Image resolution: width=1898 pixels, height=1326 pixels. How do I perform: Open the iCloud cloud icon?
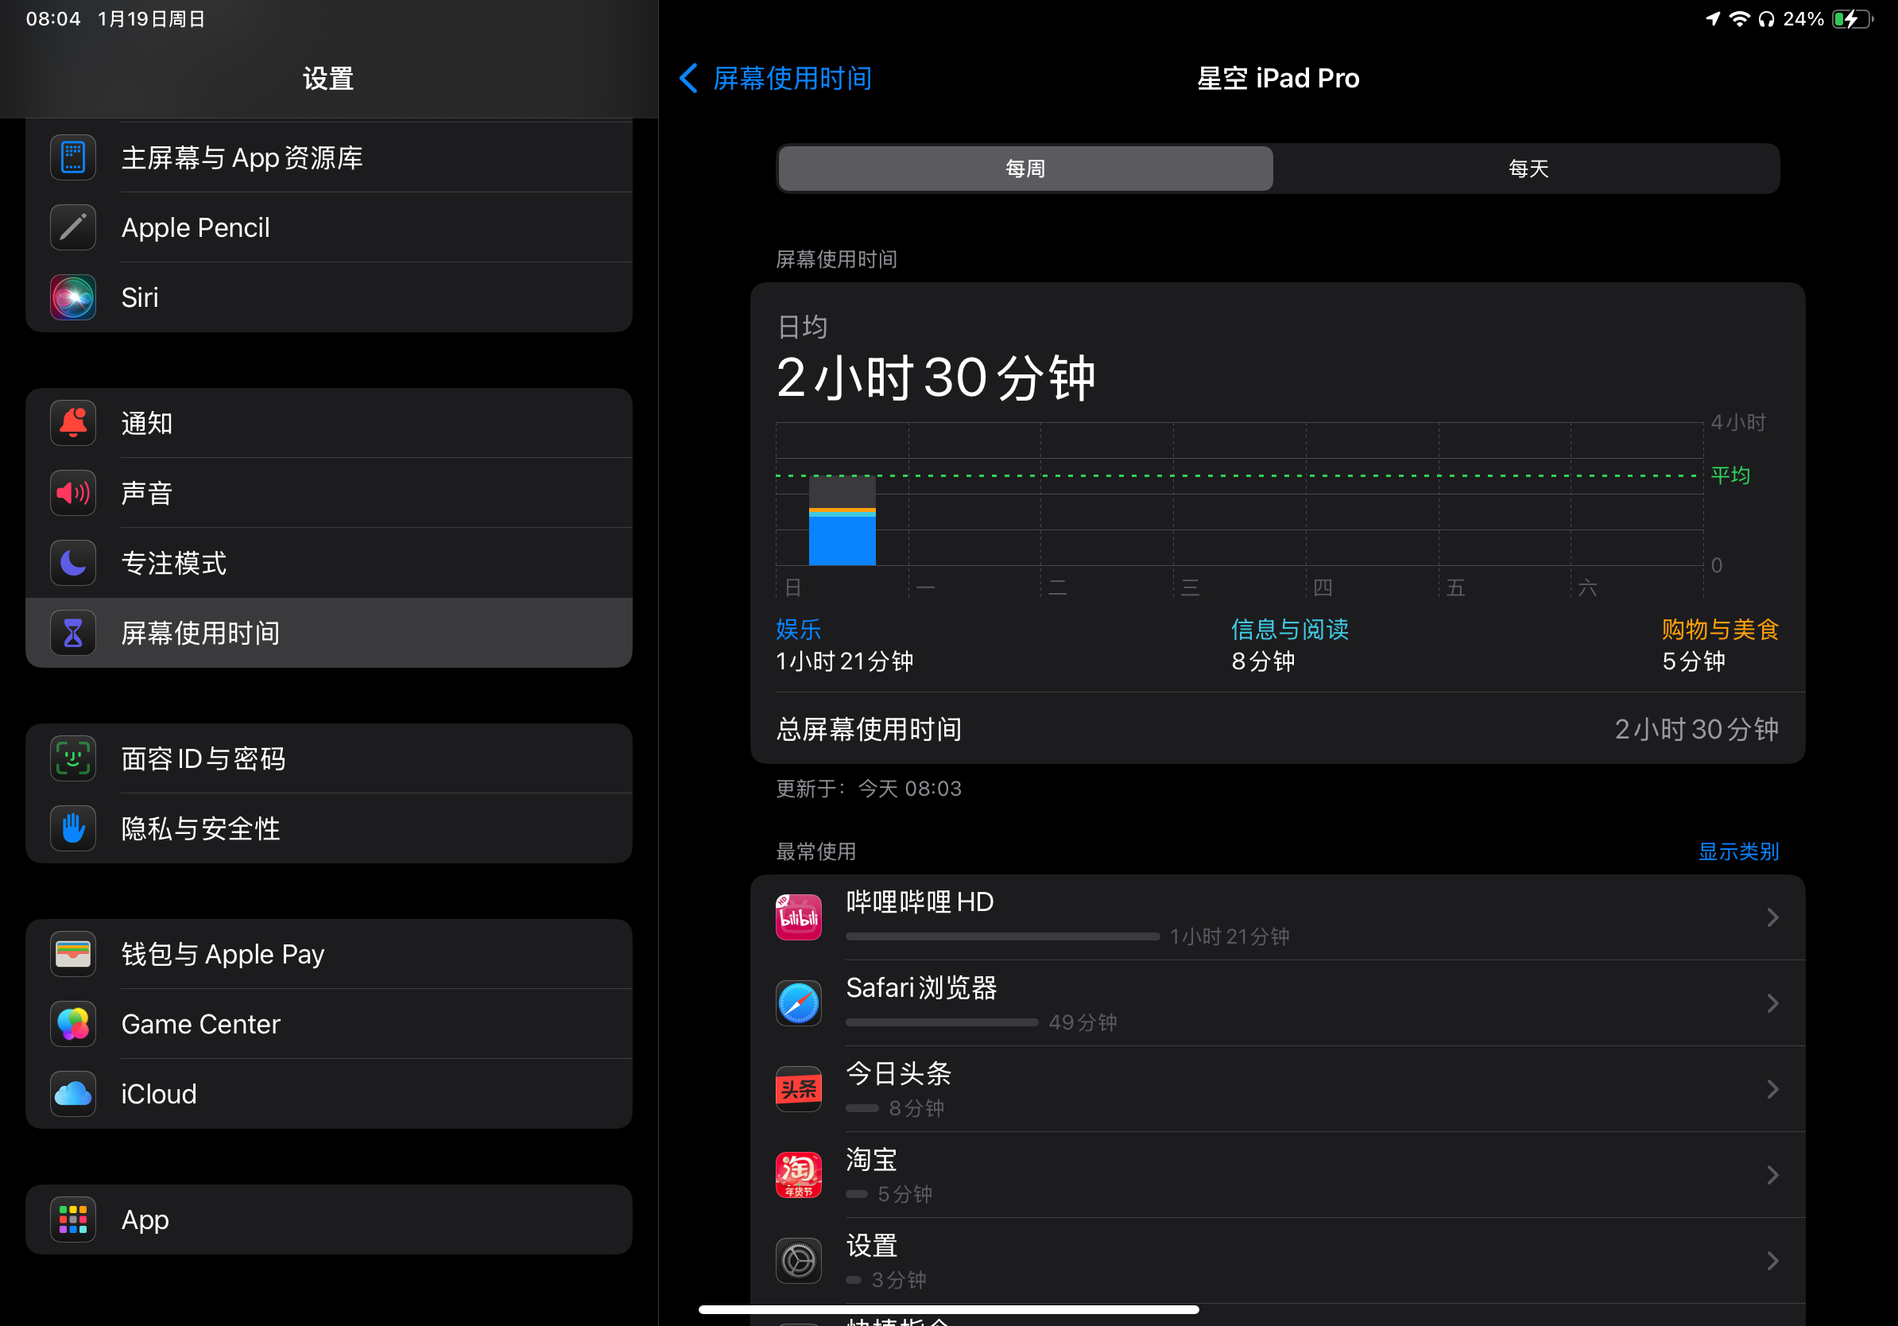(x=73, y=1094)
